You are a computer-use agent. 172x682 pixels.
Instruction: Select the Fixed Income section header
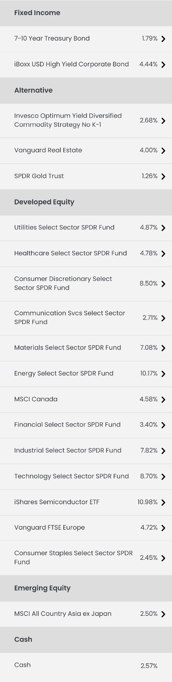click(86, 13)
